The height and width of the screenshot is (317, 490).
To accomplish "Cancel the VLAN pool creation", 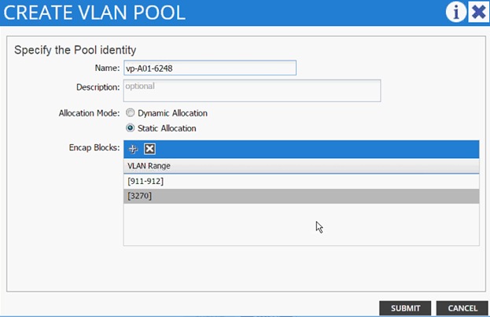I will pos(462,308).
